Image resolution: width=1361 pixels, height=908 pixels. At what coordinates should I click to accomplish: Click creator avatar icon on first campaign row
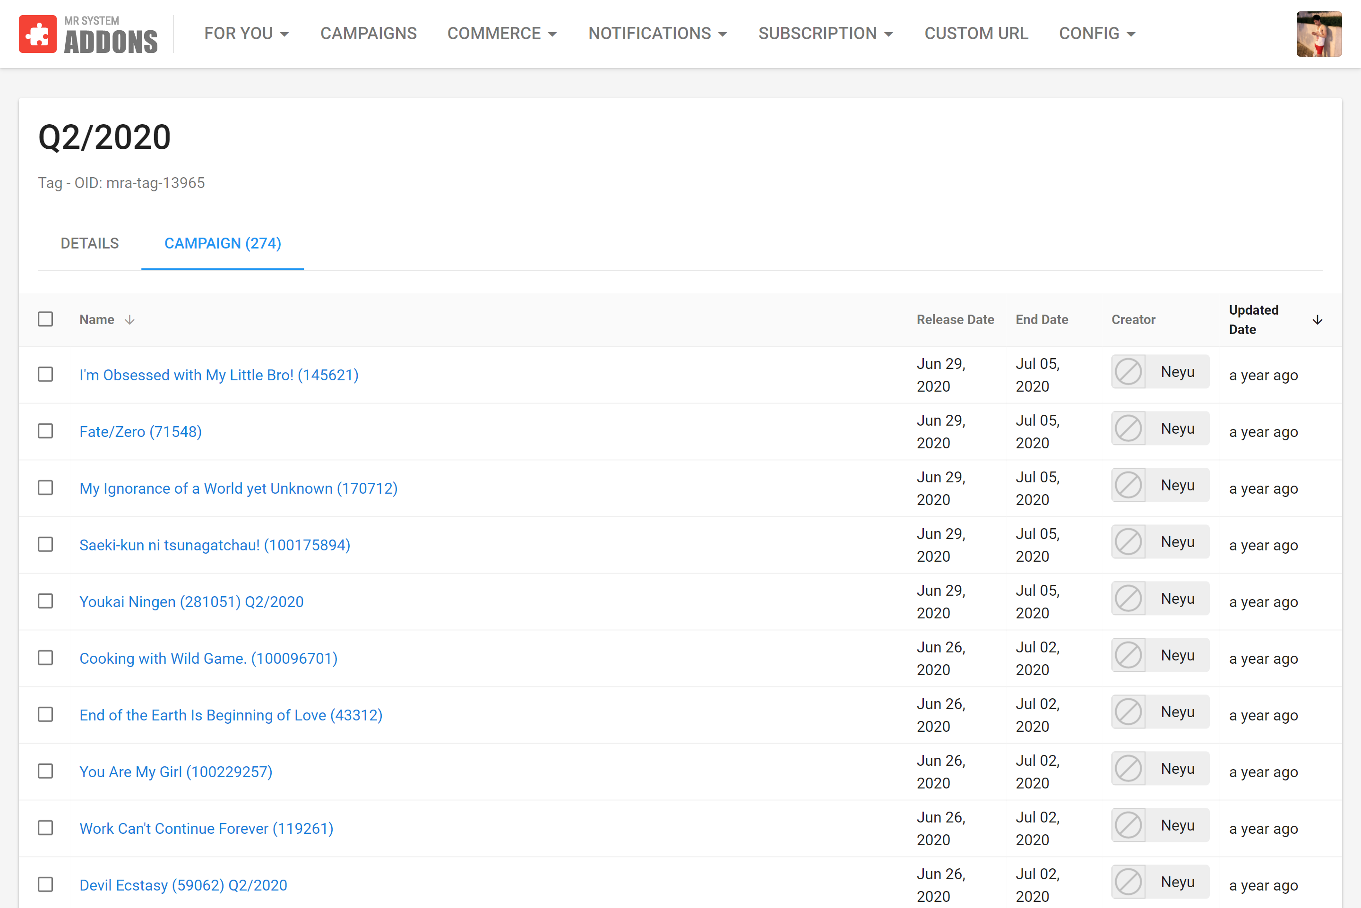1128,372
